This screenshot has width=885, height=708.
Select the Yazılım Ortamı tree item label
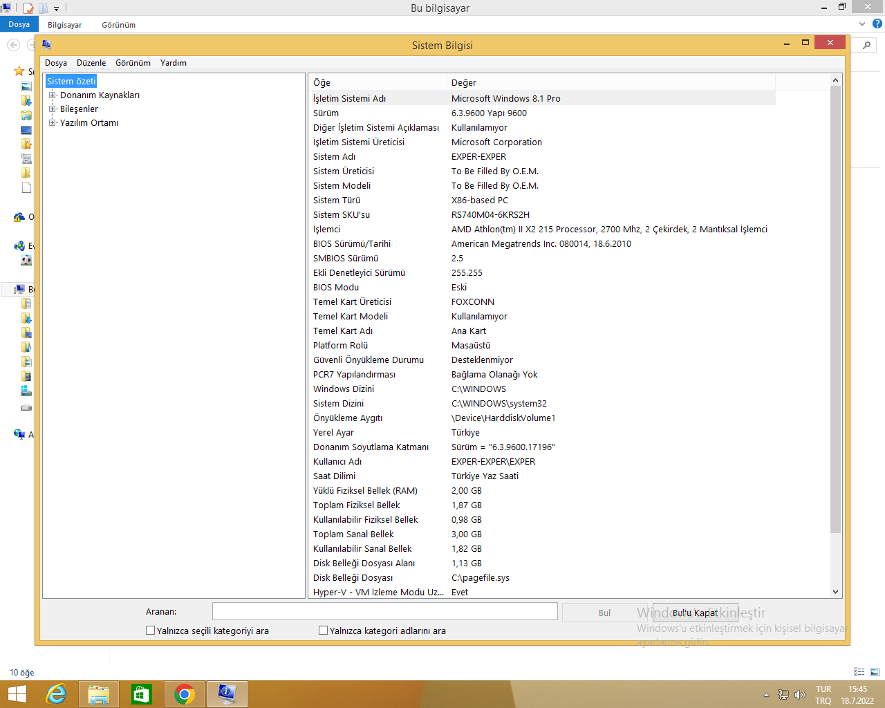(x=89, y=123)
